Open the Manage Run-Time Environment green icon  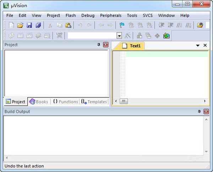(x=166, y=36)
